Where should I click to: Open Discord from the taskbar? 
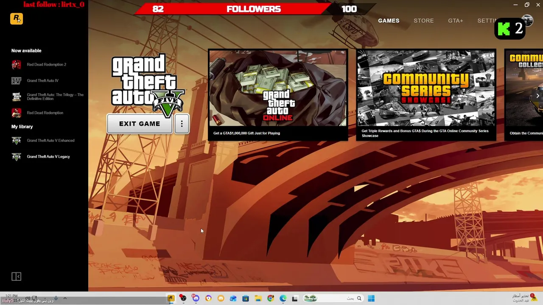[196, 298]
